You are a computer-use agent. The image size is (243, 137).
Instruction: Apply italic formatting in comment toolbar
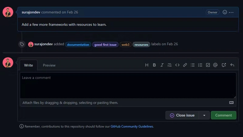(x=162, y=65)
